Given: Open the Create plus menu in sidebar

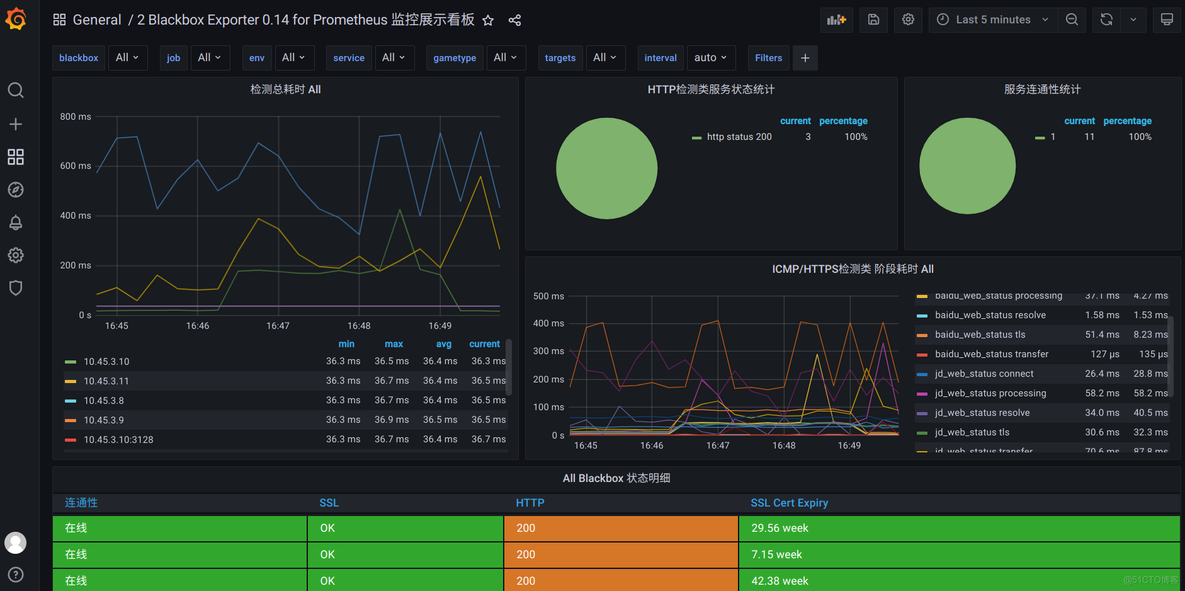Looking at the screenshot, I should tap(16, 124).
